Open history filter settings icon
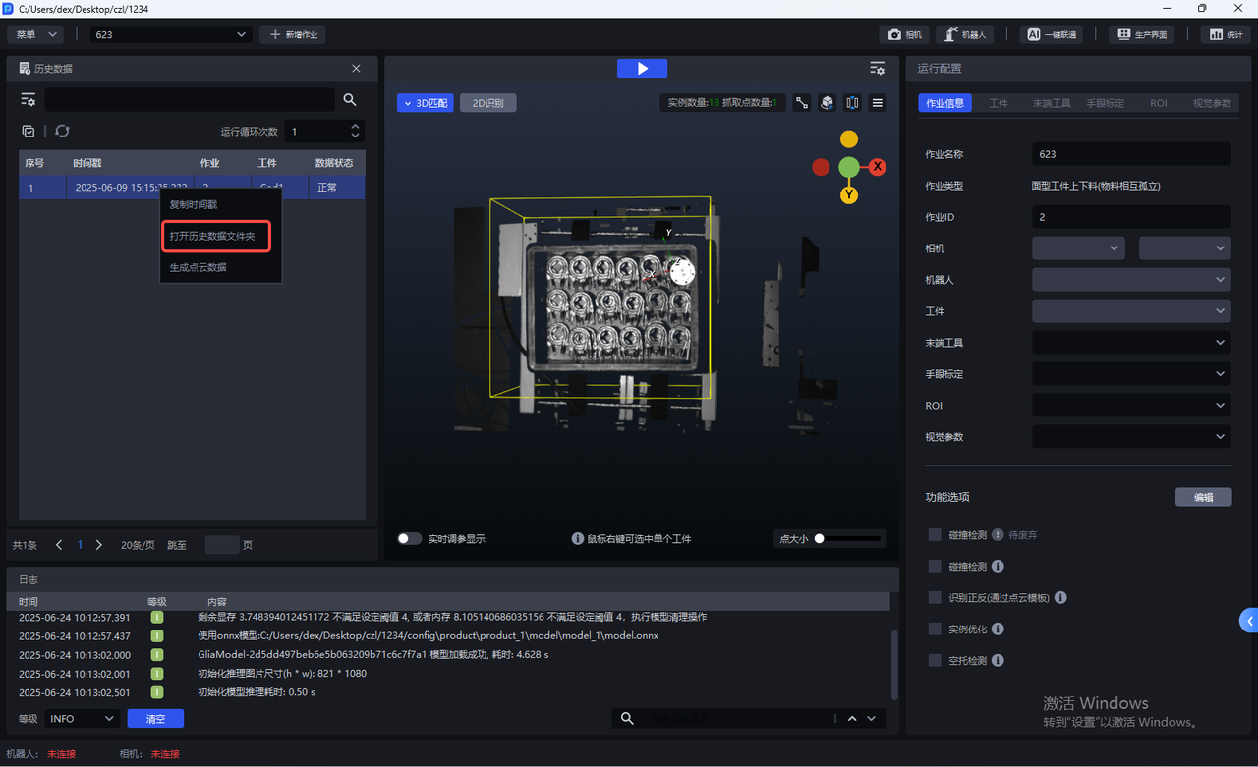The height and width of the screenshot is (767, 1258). point(29,100)
